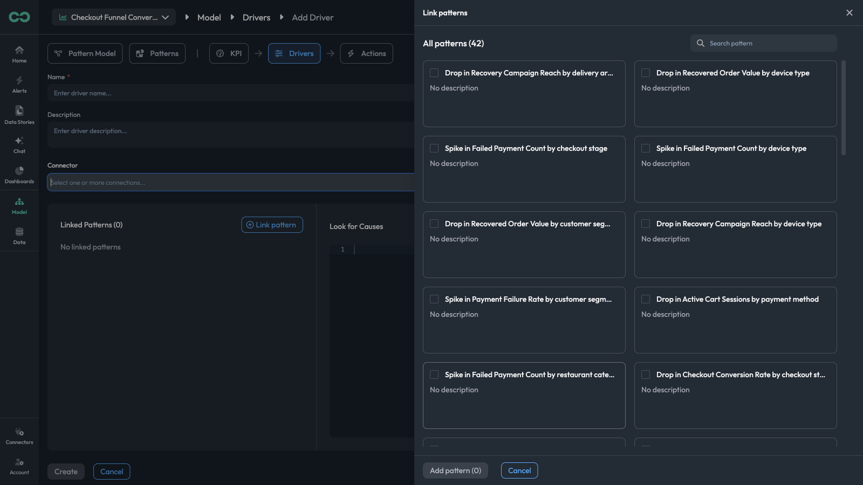Open Account settings in the sidebar
Screen dimensions: 863x485
click(x=19, y=466)
